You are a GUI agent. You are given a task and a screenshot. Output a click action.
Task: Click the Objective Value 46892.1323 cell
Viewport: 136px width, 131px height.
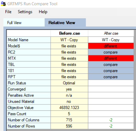69,108
